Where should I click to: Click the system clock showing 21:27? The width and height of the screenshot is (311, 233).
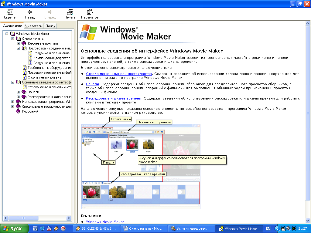point(302,228)
